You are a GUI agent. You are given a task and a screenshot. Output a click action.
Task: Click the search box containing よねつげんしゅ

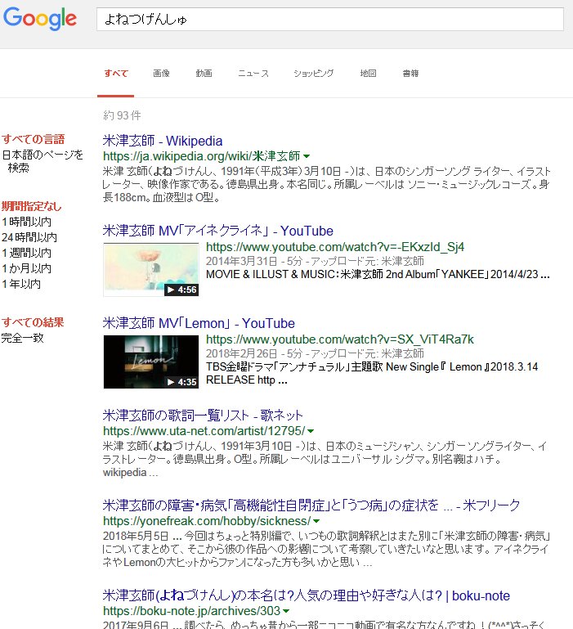tap(329, 19)
